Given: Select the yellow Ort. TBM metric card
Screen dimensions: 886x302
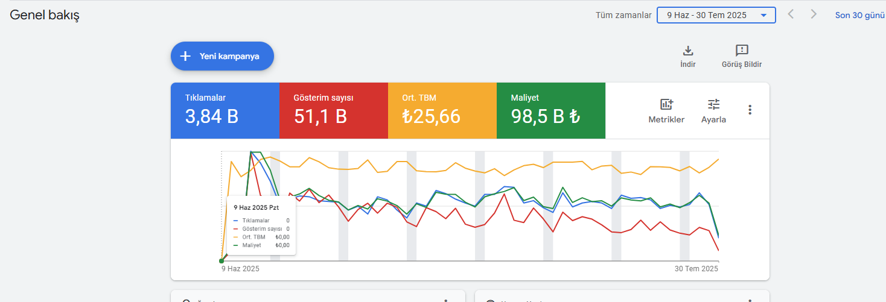Looking at the screenshot, I should (442, 111).
